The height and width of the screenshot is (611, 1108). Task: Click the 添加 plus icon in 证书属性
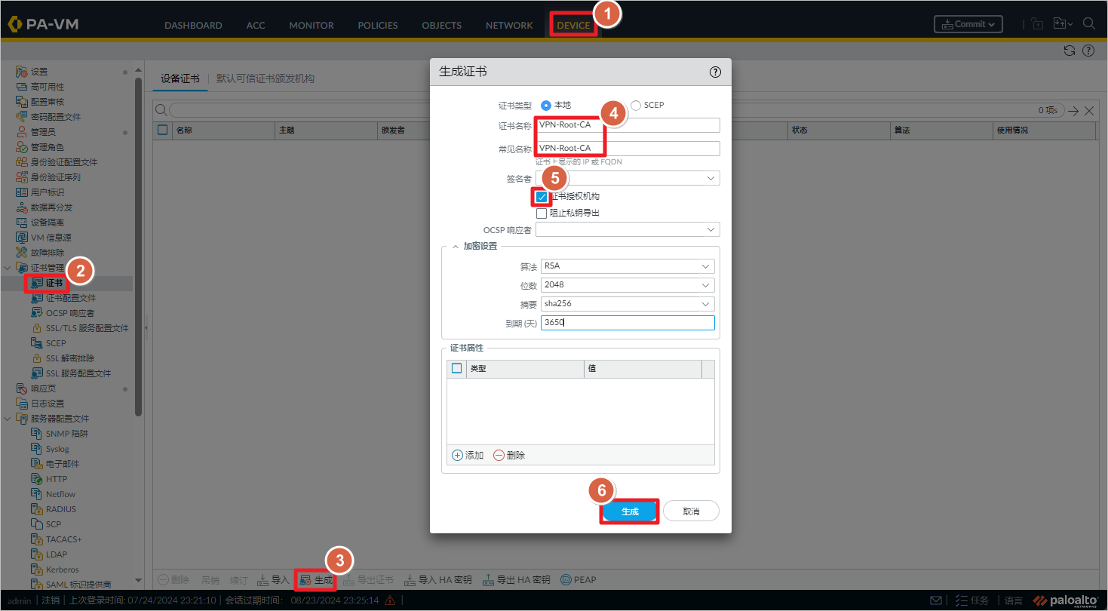457,456
